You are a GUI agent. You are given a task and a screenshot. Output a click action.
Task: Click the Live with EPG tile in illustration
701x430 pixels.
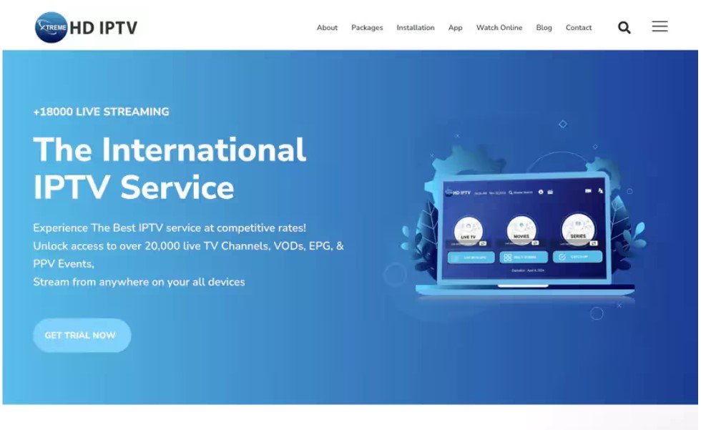[x=471, y=257]
